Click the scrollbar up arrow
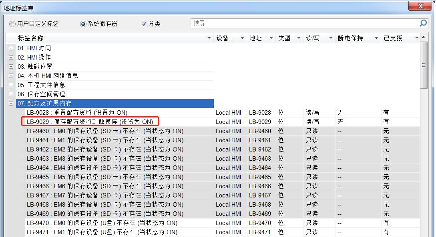This screenshot has height=237, width=436. pos(424,37)
